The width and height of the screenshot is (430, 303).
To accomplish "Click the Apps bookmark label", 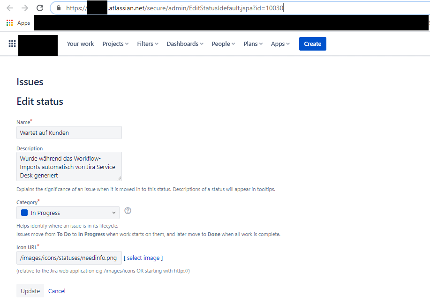I will coord(23,23).
